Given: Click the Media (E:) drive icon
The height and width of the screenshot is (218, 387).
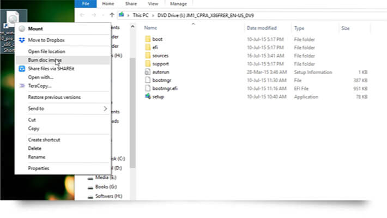Looking at the screenshot, I should pyautogui.click(x=90, y=178).
